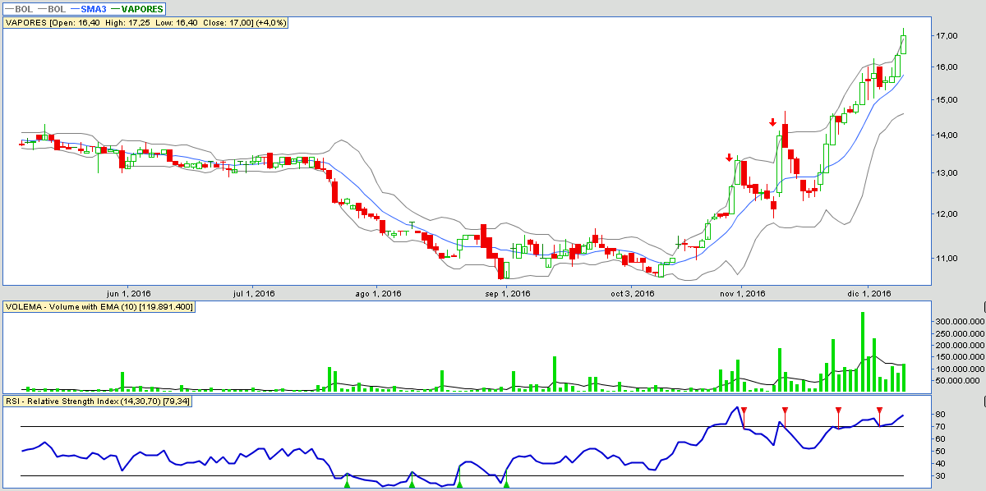Image resolution: width=986 pixels, height=491 pixels.
Task: Select the last green RSI buy triangle
Action: coord(506,484)
